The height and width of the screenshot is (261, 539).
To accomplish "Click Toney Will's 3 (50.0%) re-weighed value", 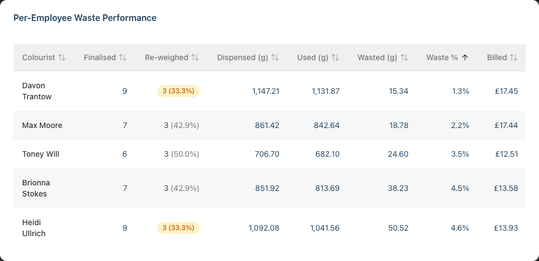I will click(x=182, y=154).
